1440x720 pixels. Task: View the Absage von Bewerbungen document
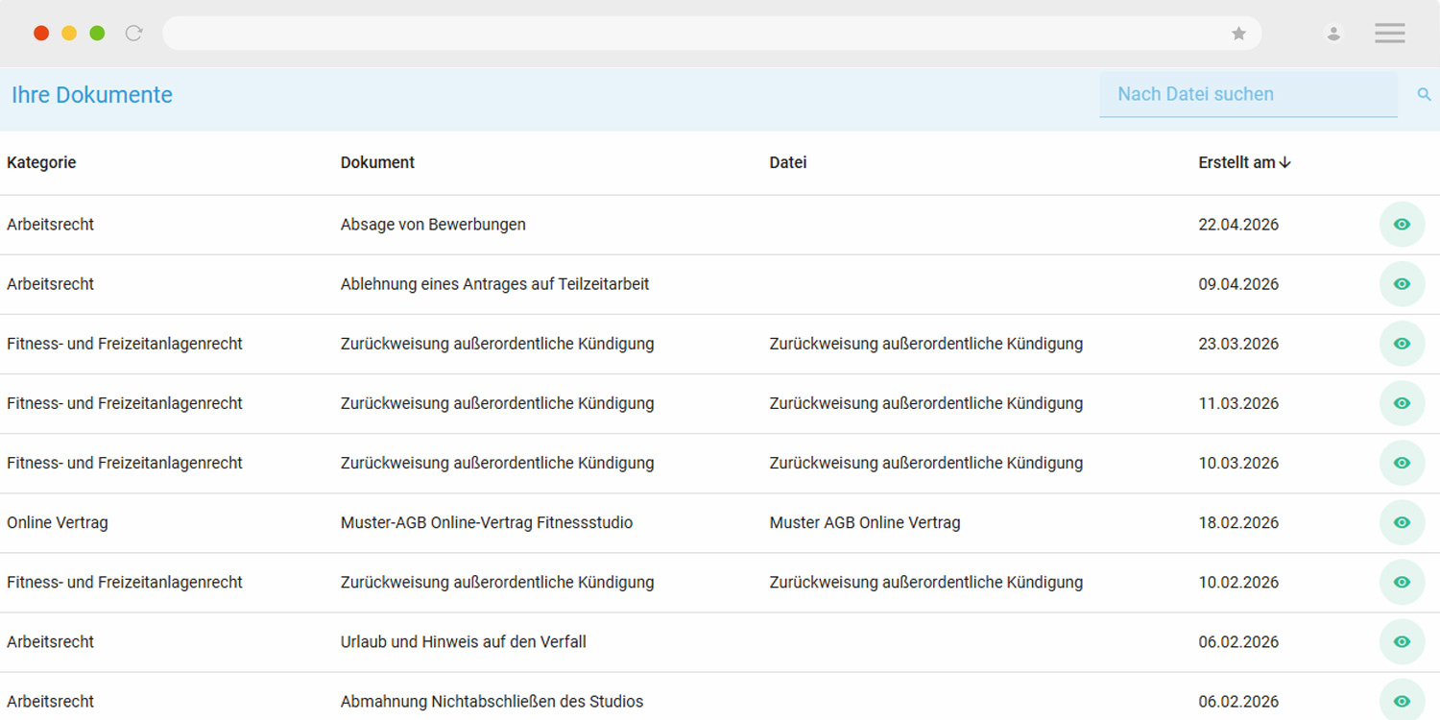pyautogui.click(x=1402, y=225)
